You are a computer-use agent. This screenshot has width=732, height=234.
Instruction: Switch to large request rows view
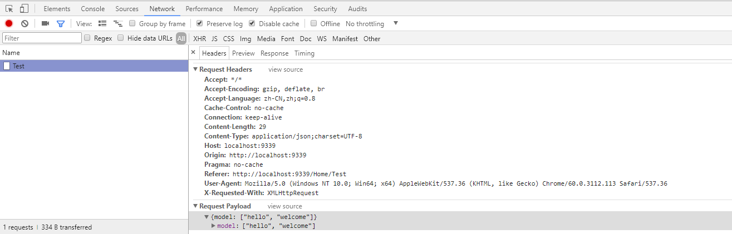pos(102,23)
